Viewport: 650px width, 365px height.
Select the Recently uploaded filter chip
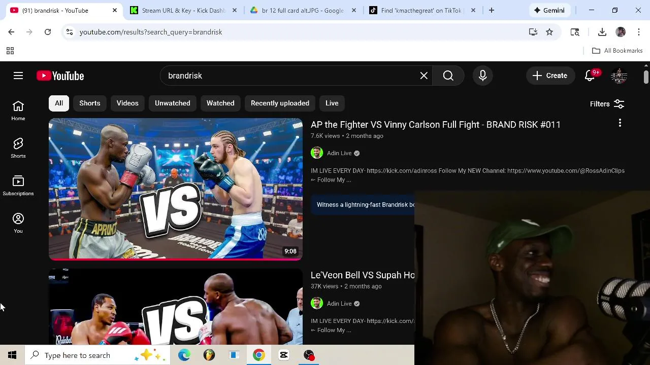tap(280, 103)
